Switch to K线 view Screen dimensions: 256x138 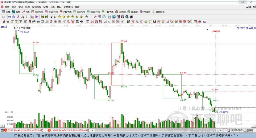click(x=26, y=12)
